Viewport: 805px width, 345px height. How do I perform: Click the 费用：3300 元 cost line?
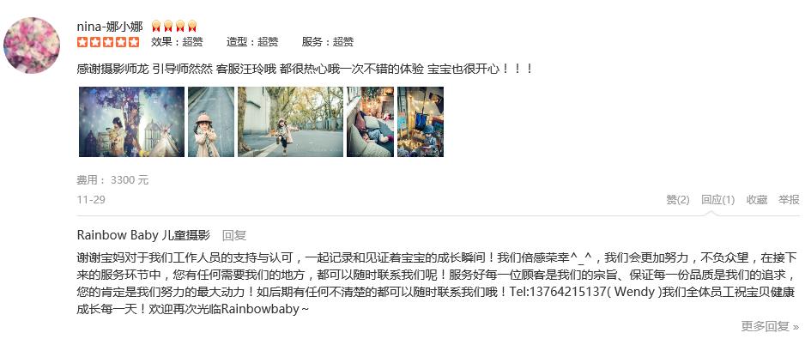coord(113,180)
